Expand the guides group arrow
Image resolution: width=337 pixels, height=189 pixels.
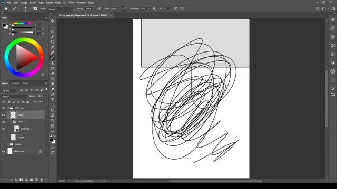8,144
